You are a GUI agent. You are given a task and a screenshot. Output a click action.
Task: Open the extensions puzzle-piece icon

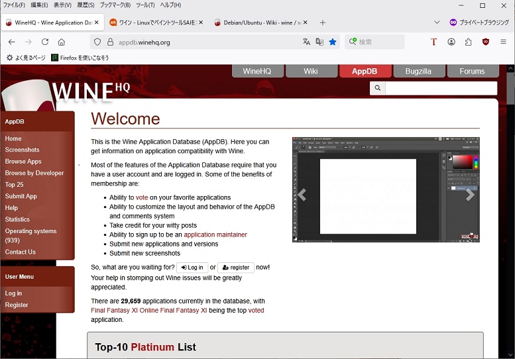click(469, 42)
